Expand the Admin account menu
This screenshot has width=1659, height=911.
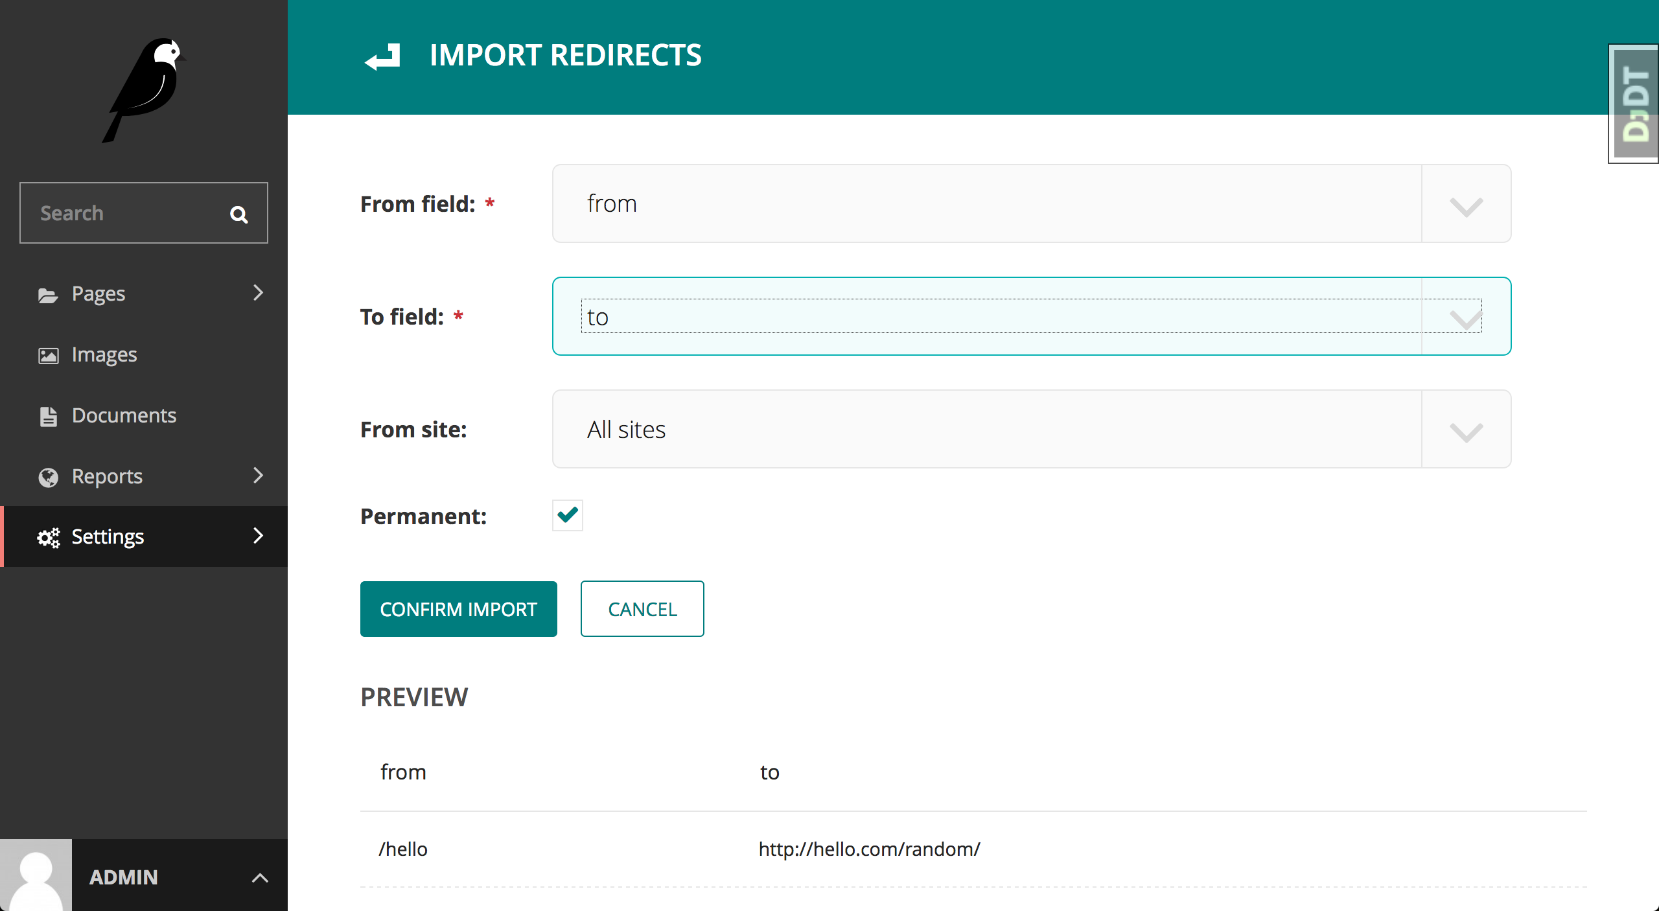[x=259, y=877]
